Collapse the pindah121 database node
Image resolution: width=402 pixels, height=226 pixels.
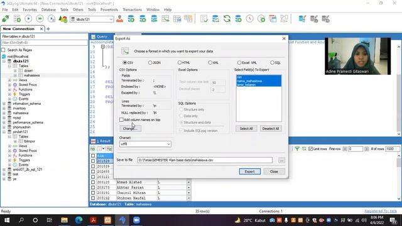(x=4, y=132)
